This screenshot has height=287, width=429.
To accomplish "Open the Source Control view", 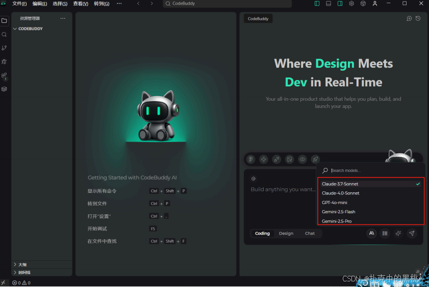I will [x=4, y=48].
